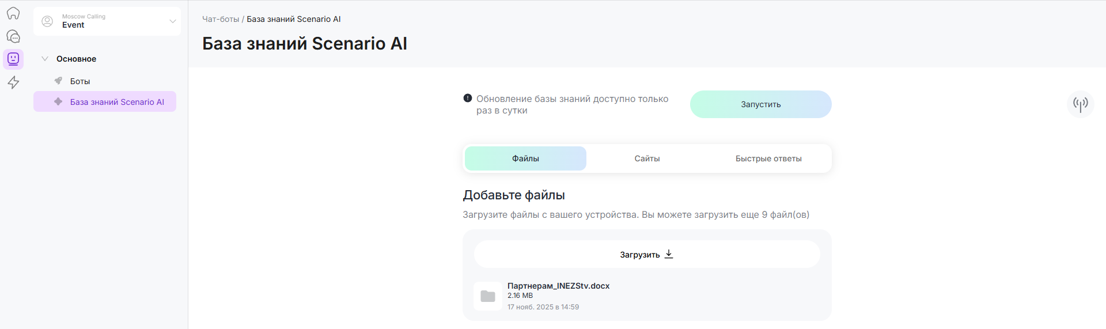Image resolution: width=1106 pixels, height=329 pixels.
Task: Open the home icon in left rail
Action: 13,13
